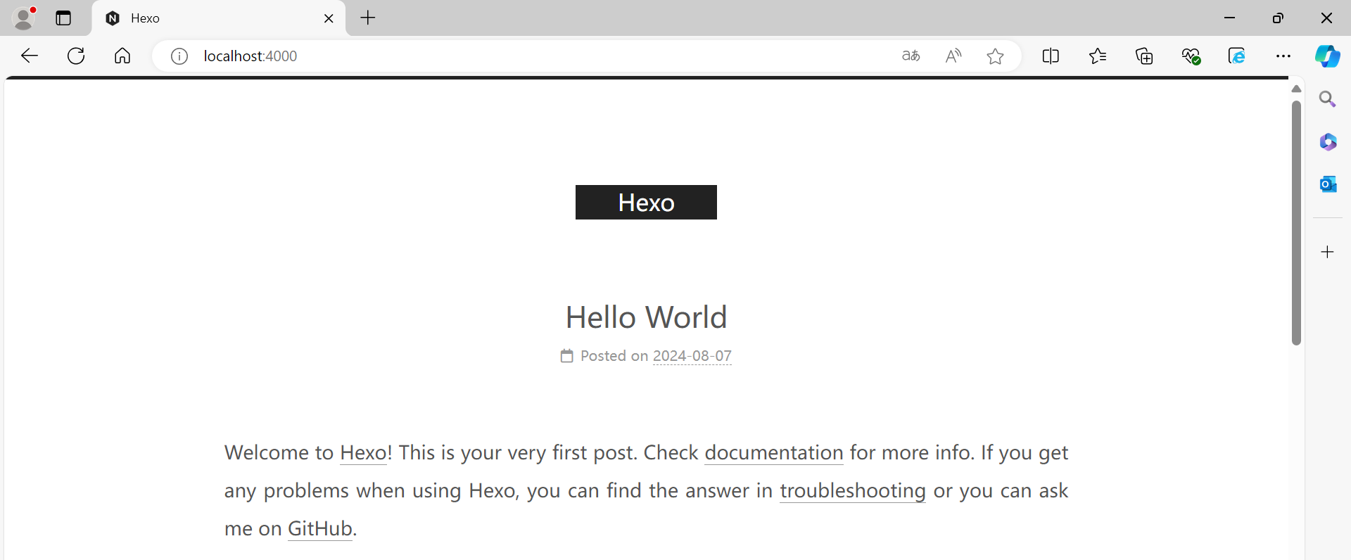The height and width of the screenshot is (560, 1351).
Task: Open the translate page icon
Action: pos(911,56)
